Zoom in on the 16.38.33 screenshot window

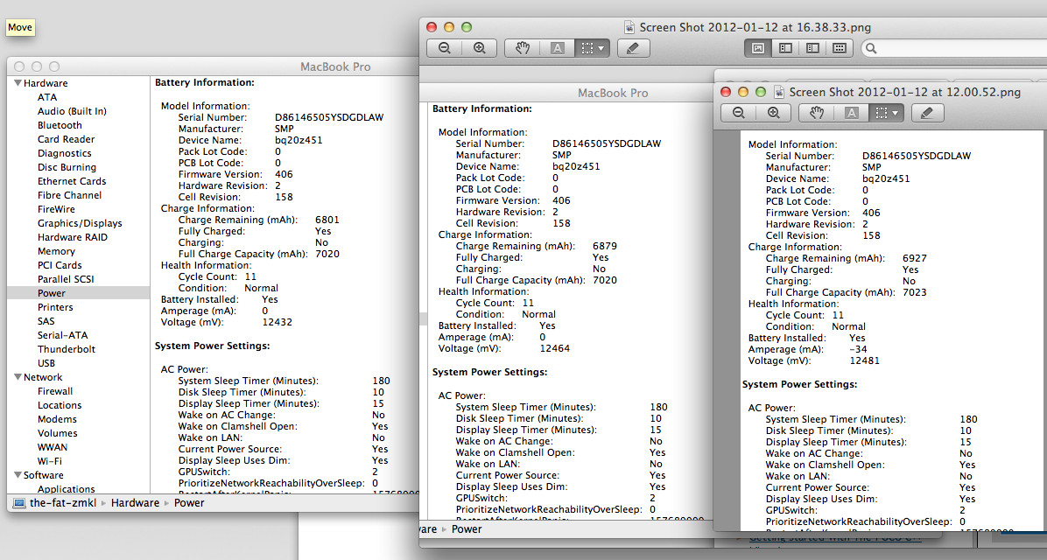479,48
